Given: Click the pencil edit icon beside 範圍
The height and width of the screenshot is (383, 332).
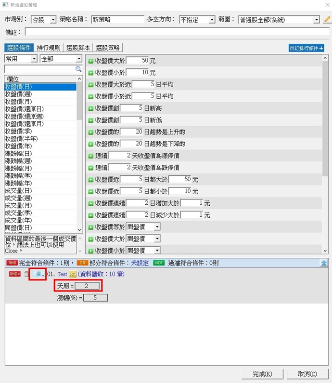Looking at the screenshot, I should coord(327,20).
